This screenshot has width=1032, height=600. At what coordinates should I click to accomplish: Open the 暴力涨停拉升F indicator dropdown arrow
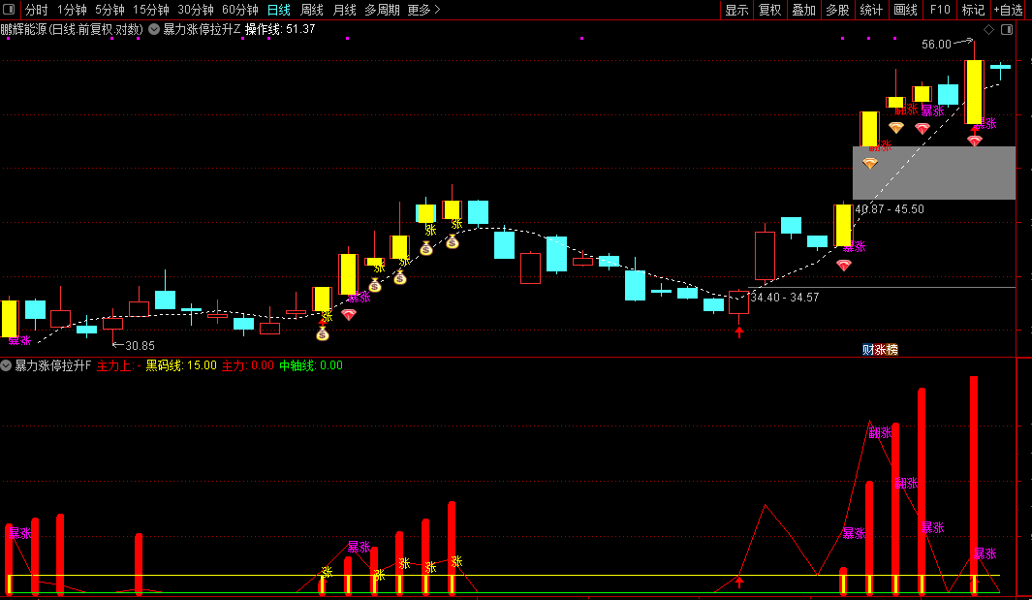pos(6,364)
